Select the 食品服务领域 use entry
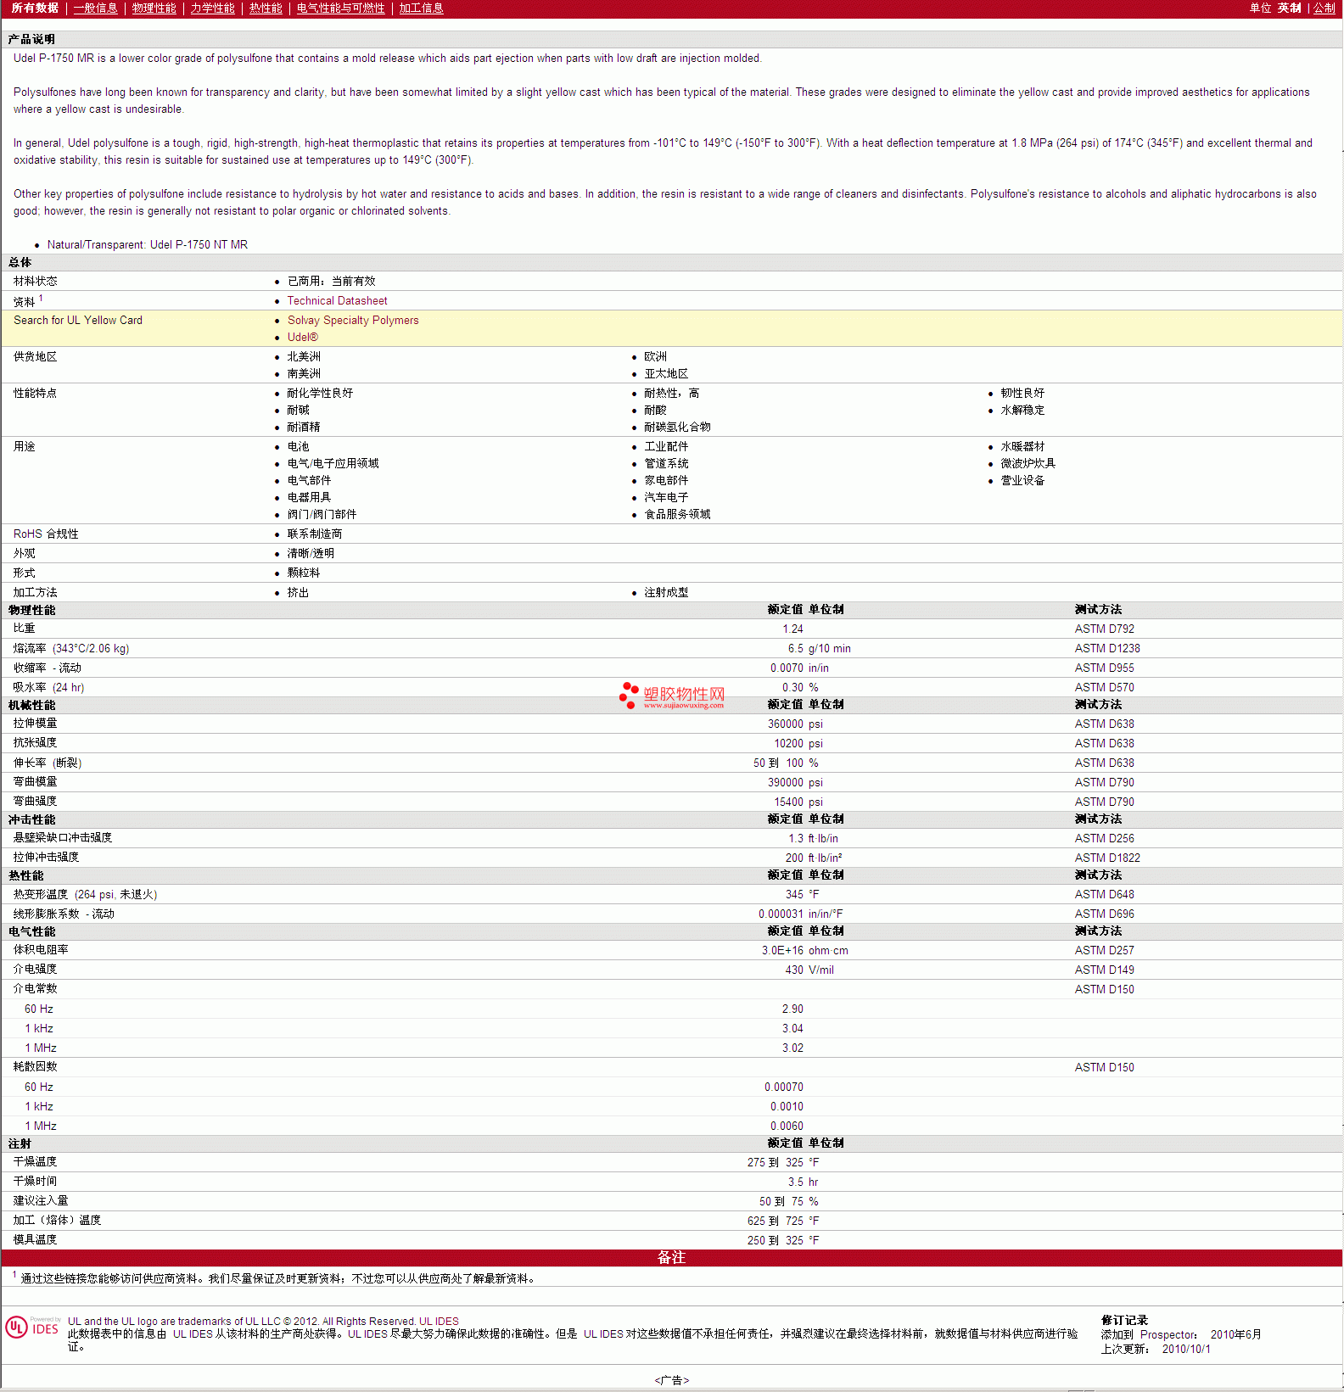This screenshot has width=1344, height=1392. [x=677, y=515]
